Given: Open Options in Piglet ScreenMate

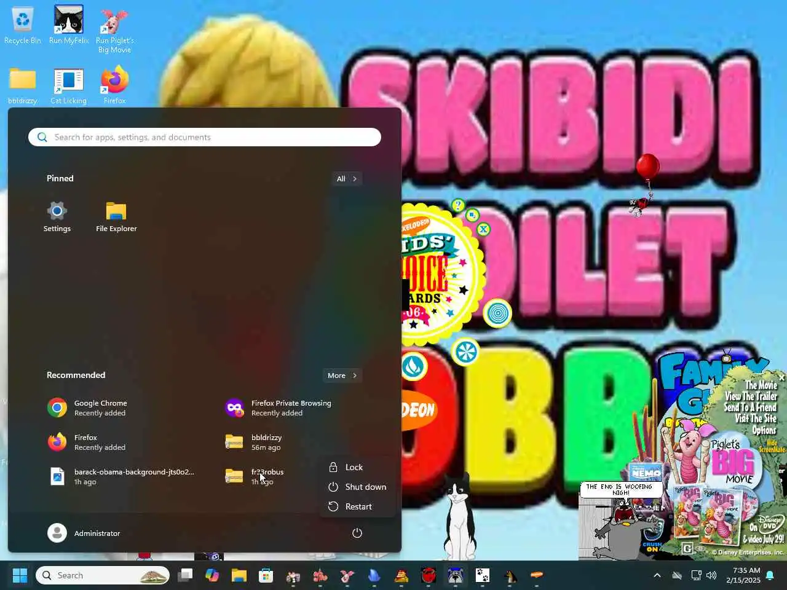Looking at the screenshot, I should (x=764, y=430).
